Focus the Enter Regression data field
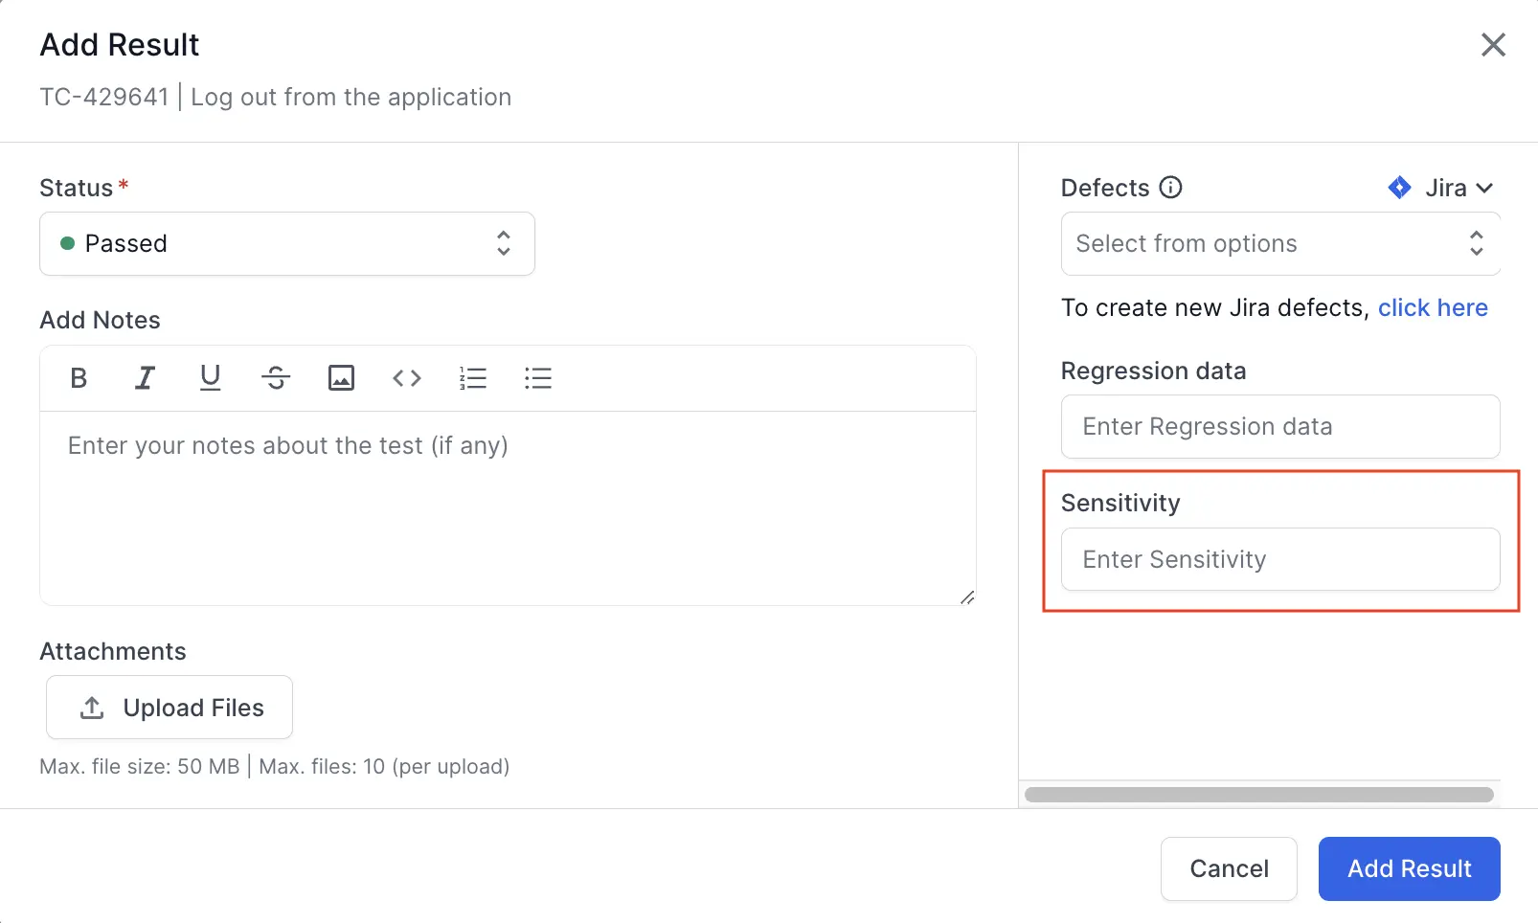This screenshot has width=1538, height=923. (x=1279, y=426)
